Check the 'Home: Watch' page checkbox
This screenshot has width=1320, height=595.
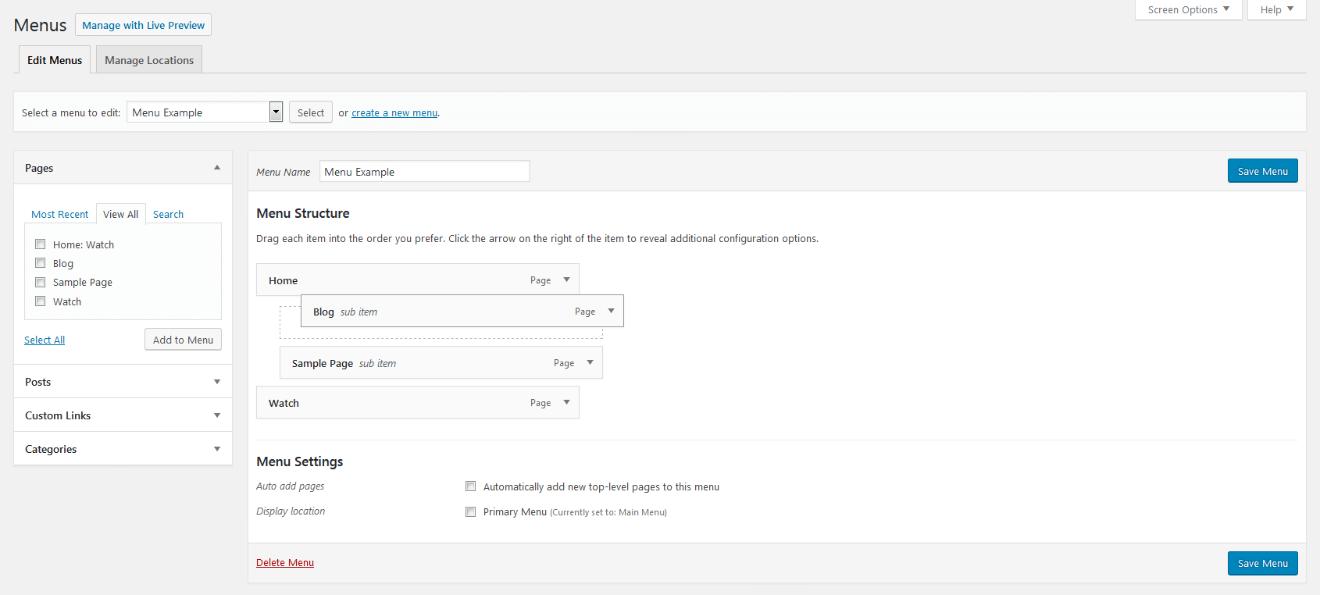coord(41,244)
